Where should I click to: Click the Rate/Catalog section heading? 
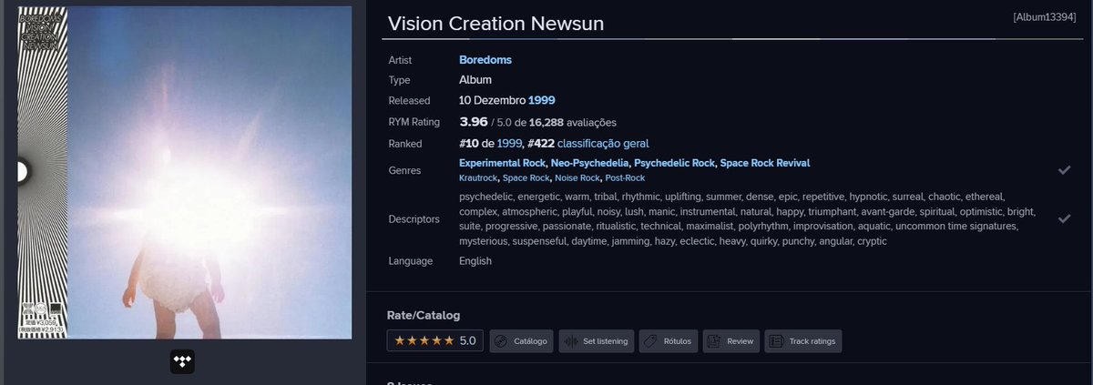coord(424,315)
